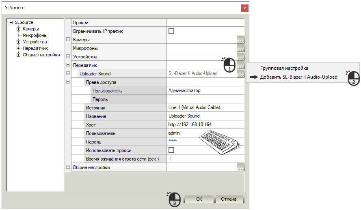Collapse the Права доступа property group

click(68, 82)
